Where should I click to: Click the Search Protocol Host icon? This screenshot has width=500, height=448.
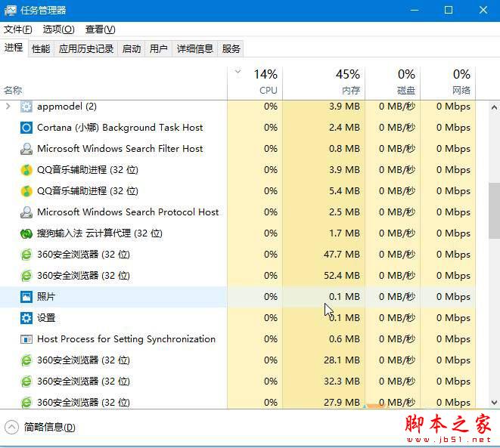[26, 212]
